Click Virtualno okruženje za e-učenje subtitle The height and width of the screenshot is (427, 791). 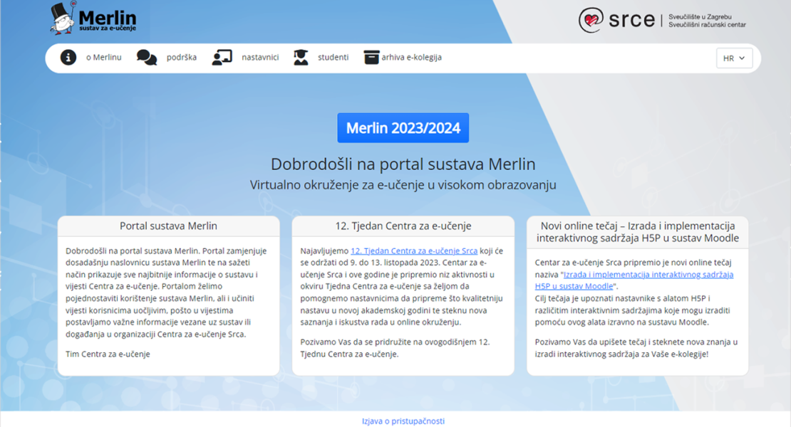tap(403, 185)
